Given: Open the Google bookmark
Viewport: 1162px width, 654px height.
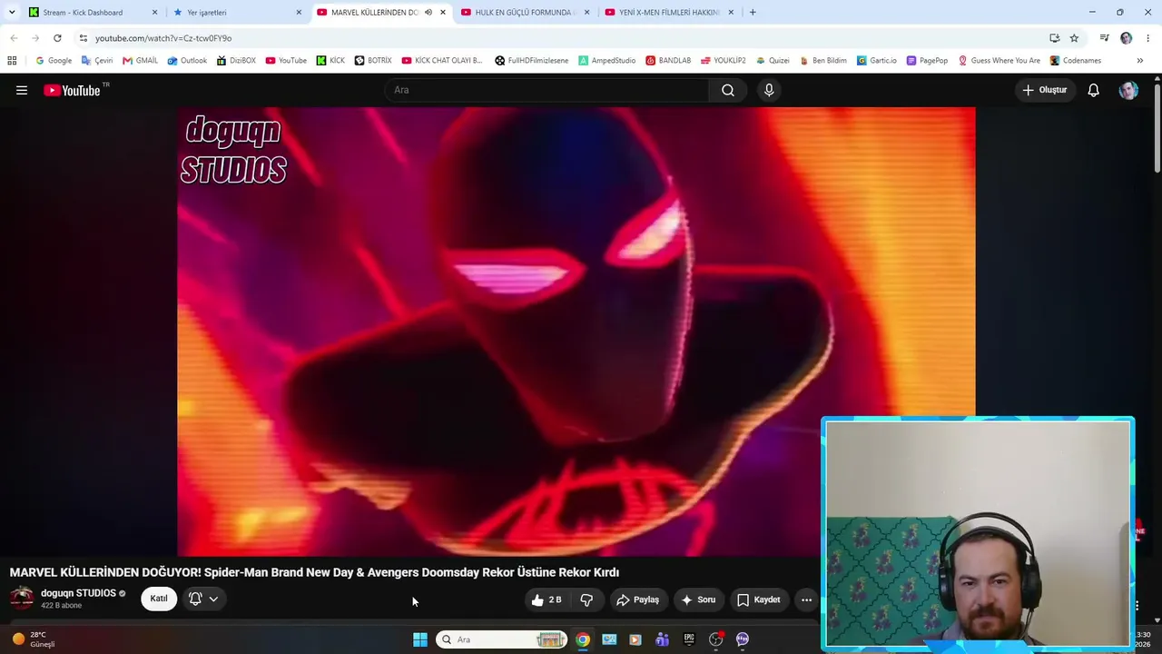Looking at the screenshot, I should pyautogui.click(x=54, y=61).
